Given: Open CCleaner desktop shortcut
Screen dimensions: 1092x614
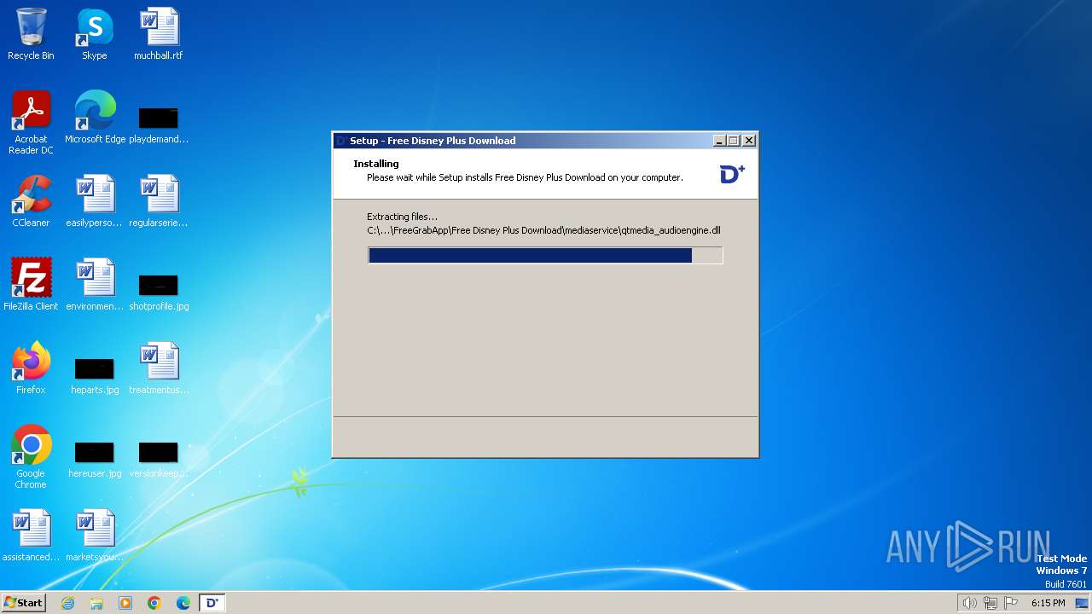Looking at the screenshot, I should click(x=31, y=201).
